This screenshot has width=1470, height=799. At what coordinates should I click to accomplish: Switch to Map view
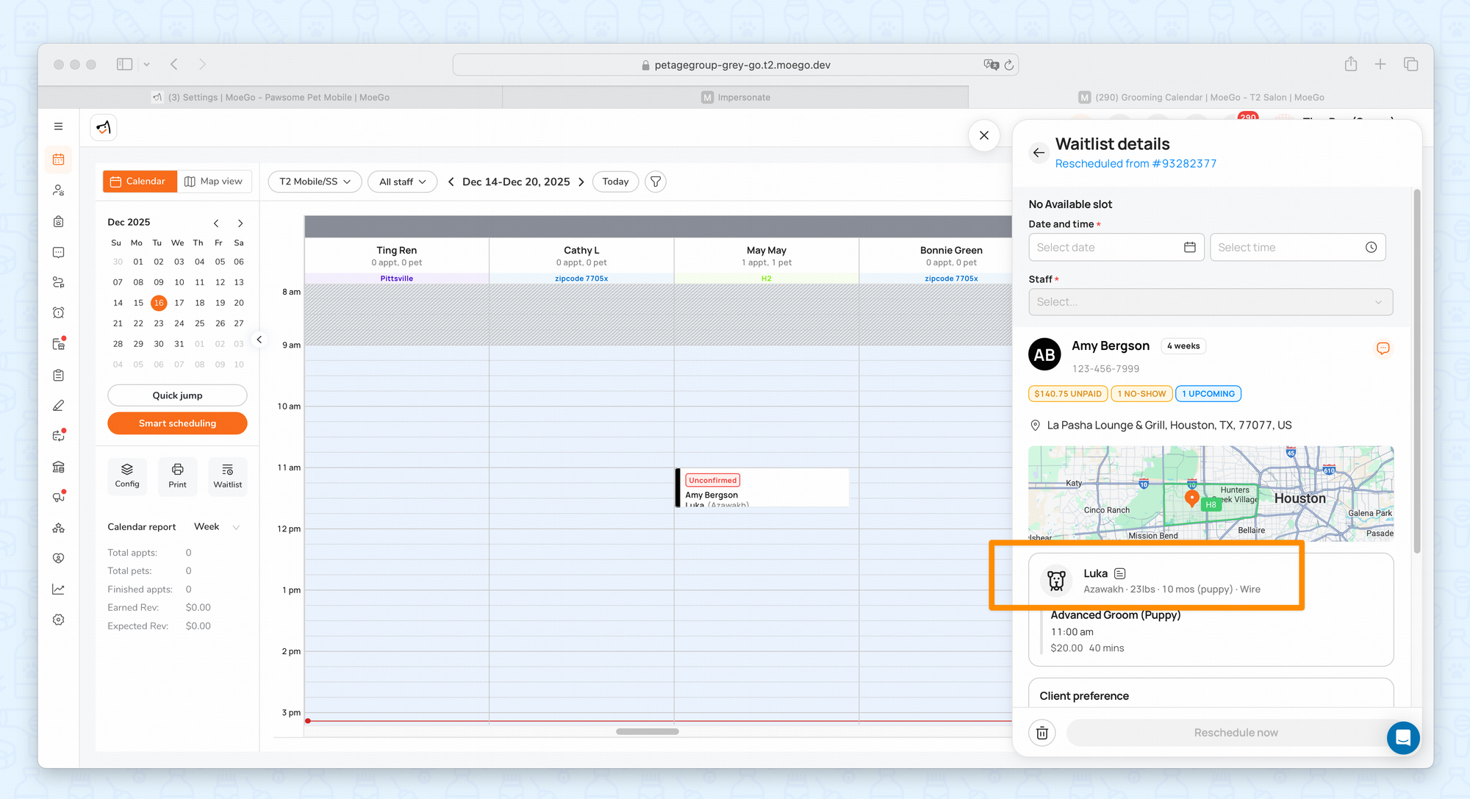(x=214, y=182)
